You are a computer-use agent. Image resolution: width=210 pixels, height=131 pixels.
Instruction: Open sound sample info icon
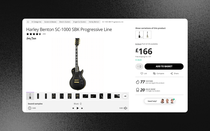[x=30, y=108]
